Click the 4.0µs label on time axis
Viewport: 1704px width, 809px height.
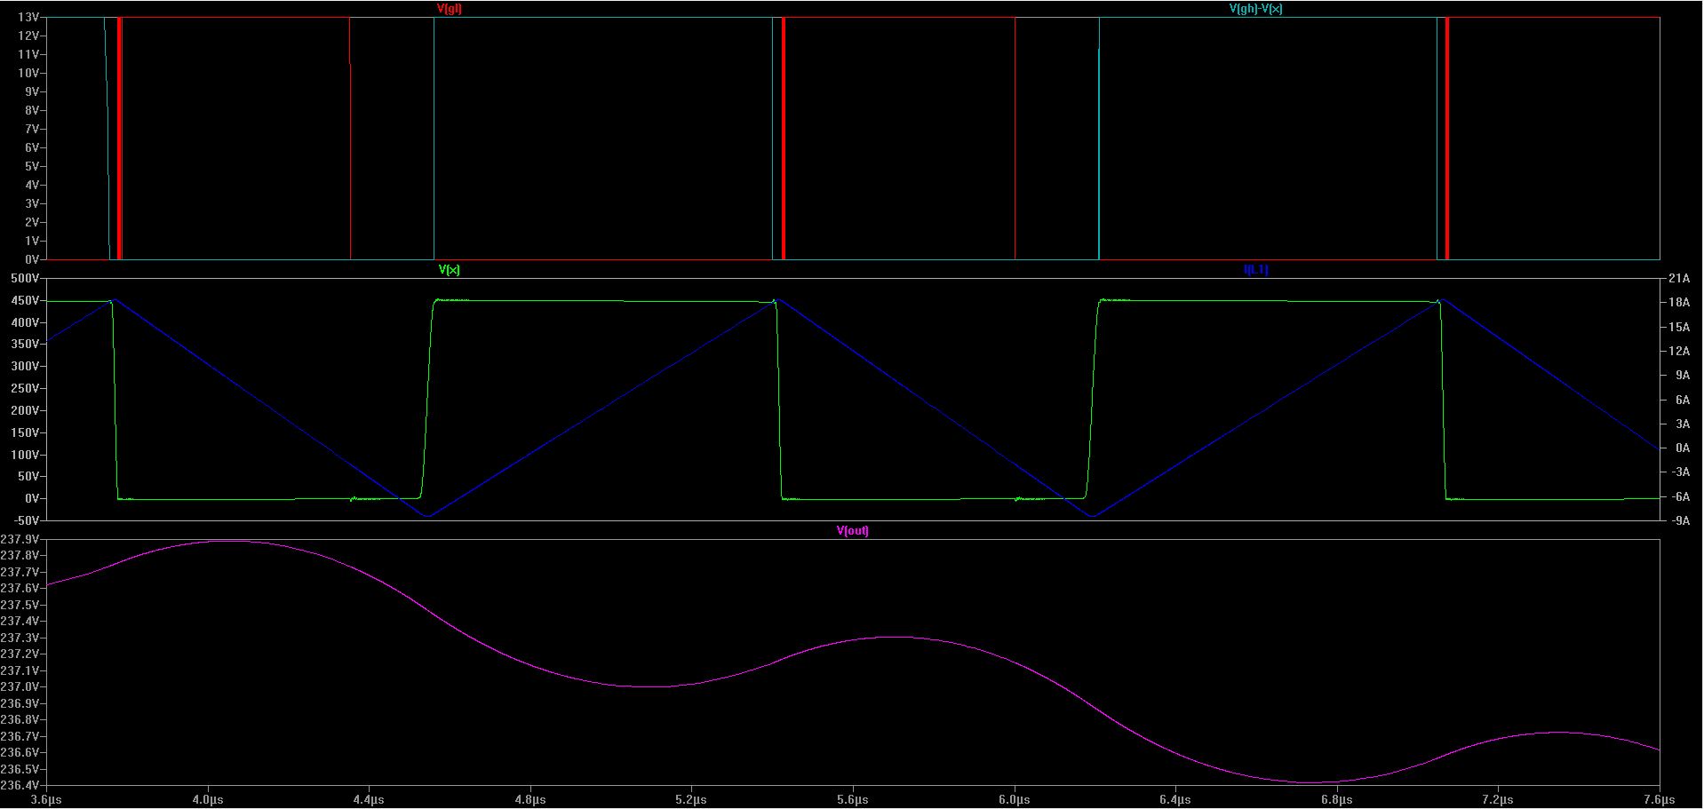click(208, 800)
